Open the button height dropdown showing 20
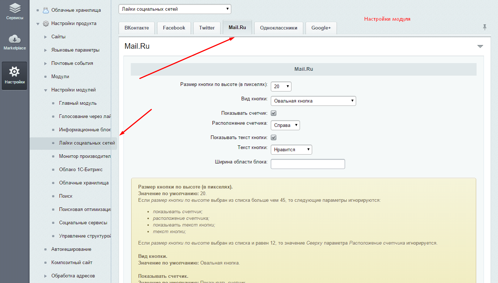The height and width of the screenshot is (283, 498). click(x=281, y=86)
